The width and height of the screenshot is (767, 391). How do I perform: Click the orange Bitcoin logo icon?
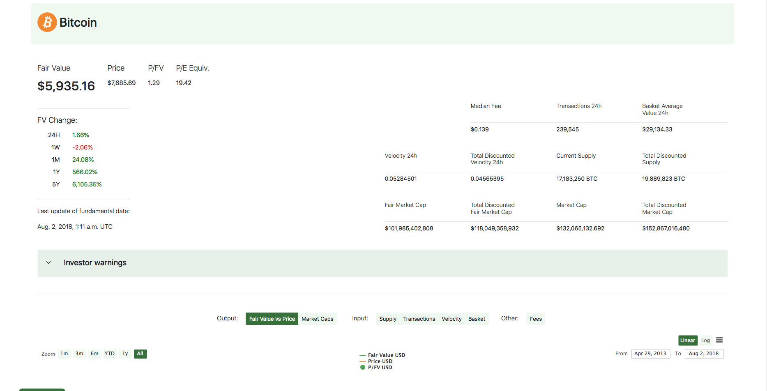(x=47, y=22)
